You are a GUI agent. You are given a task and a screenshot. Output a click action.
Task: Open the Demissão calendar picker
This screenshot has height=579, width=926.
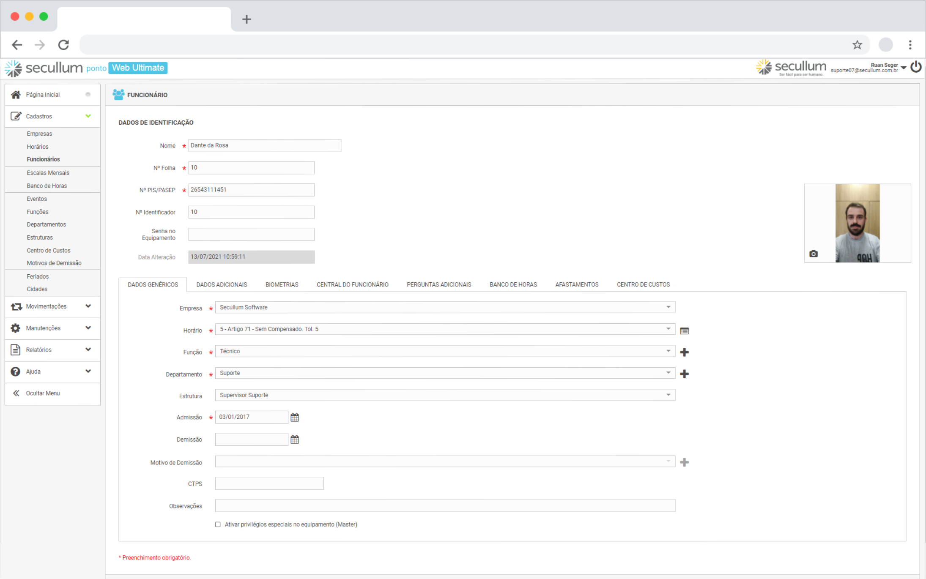295,440
